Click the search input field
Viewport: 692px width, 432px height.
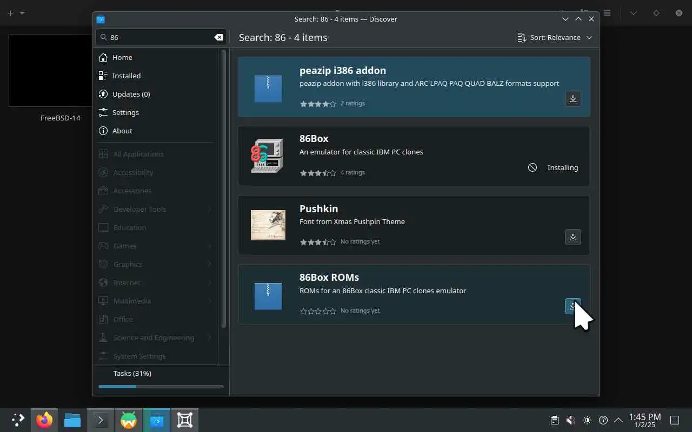pyautogui.click(x=161, y=37)
